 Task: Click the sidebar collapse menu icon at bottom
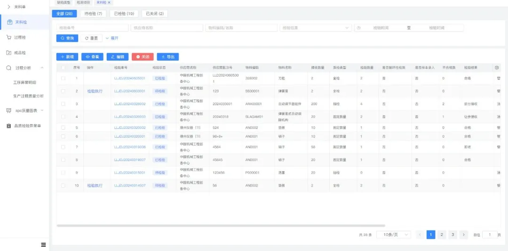(43, 244)
